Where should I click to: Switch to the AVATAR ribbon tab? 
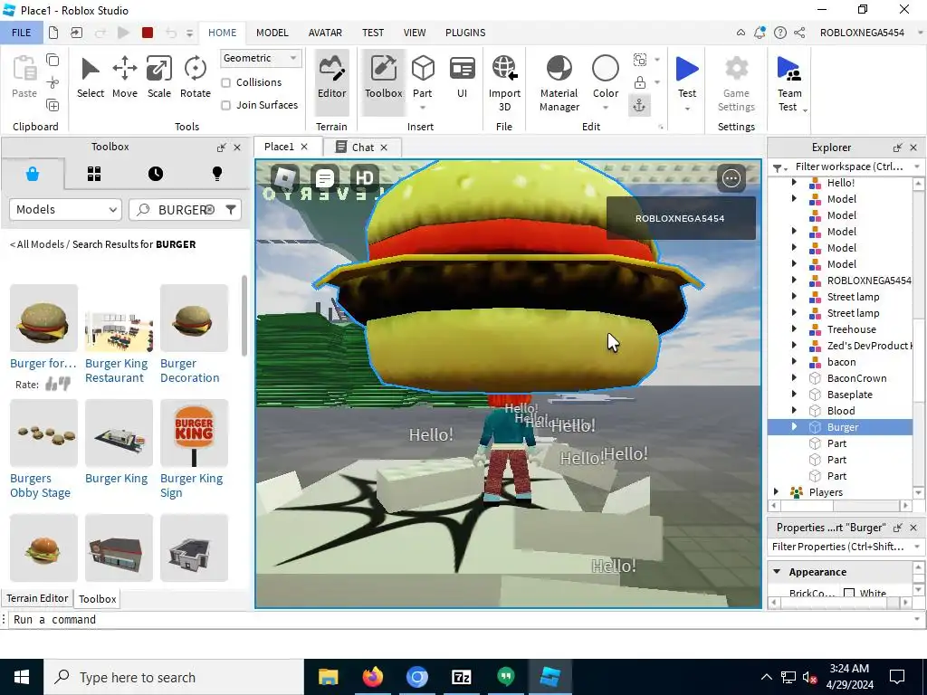point(325,33)
